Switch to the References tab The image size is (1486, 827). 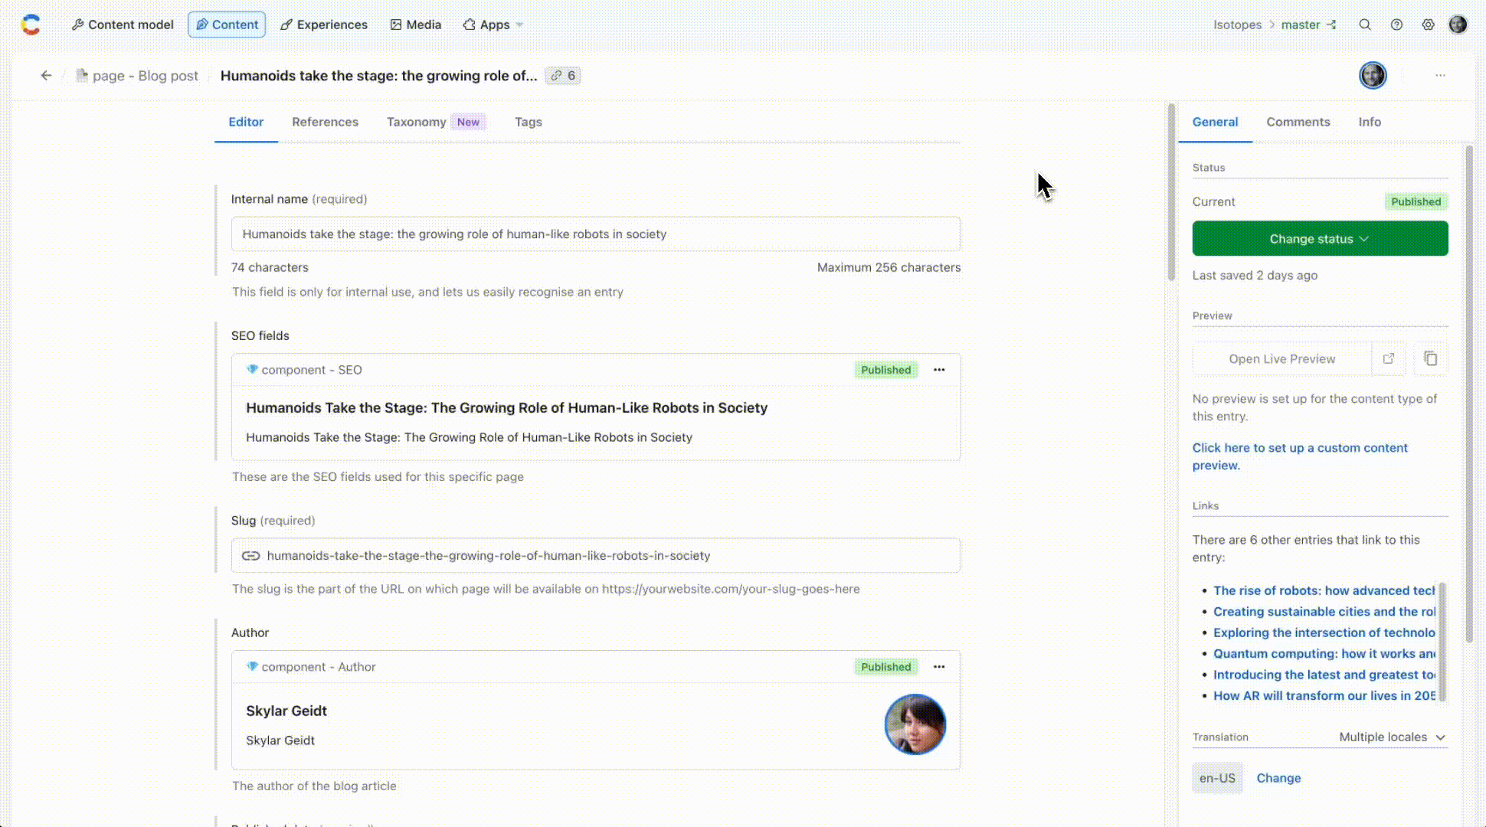click(325, 122)
